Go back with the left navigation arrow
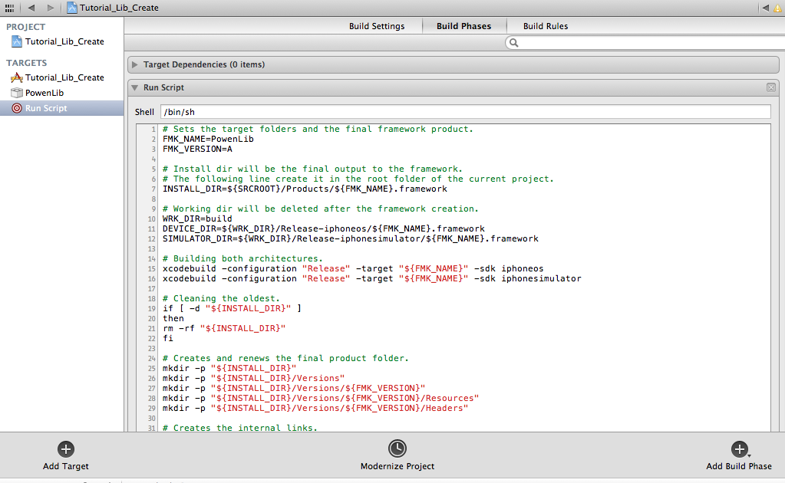The image size is (785, 483). (x=31, y=8)
